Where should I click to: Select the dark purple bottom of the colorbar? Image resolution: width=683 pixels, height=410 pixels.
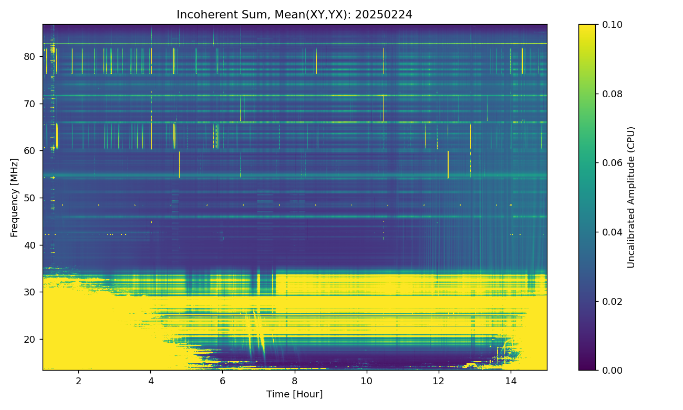(x=587, y=366)
